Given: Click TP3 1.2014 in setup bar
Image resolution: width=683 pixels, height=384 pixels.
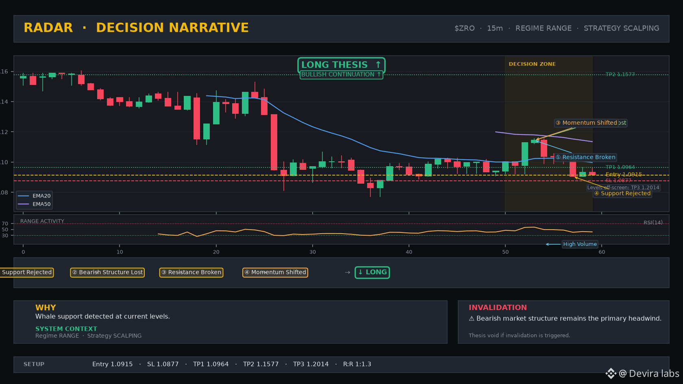Looking at the screenshot, I should pos(311,364).
